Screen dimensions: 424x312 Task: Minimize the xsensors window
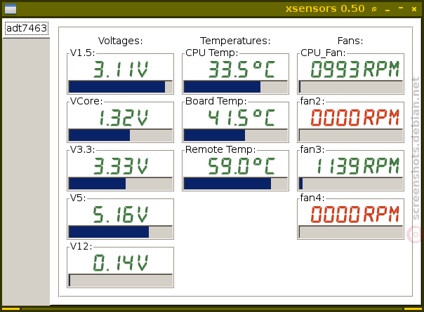click(x=387, y=10)
